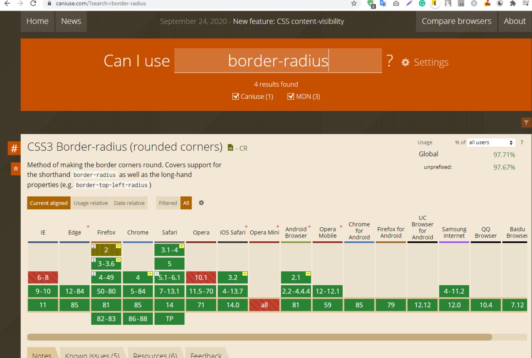
Task: Open the Chrome extensions puzzle icon
Action: (513, 3)
